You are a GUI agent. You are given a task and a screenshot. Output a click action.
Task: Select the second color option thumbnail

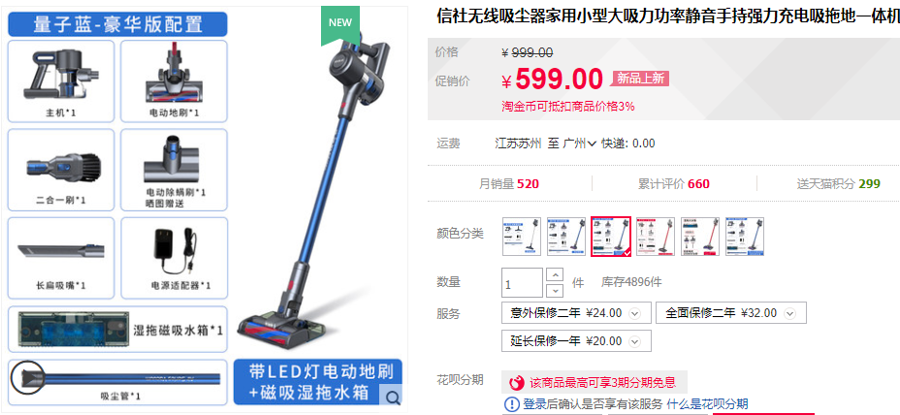[566, 237]
